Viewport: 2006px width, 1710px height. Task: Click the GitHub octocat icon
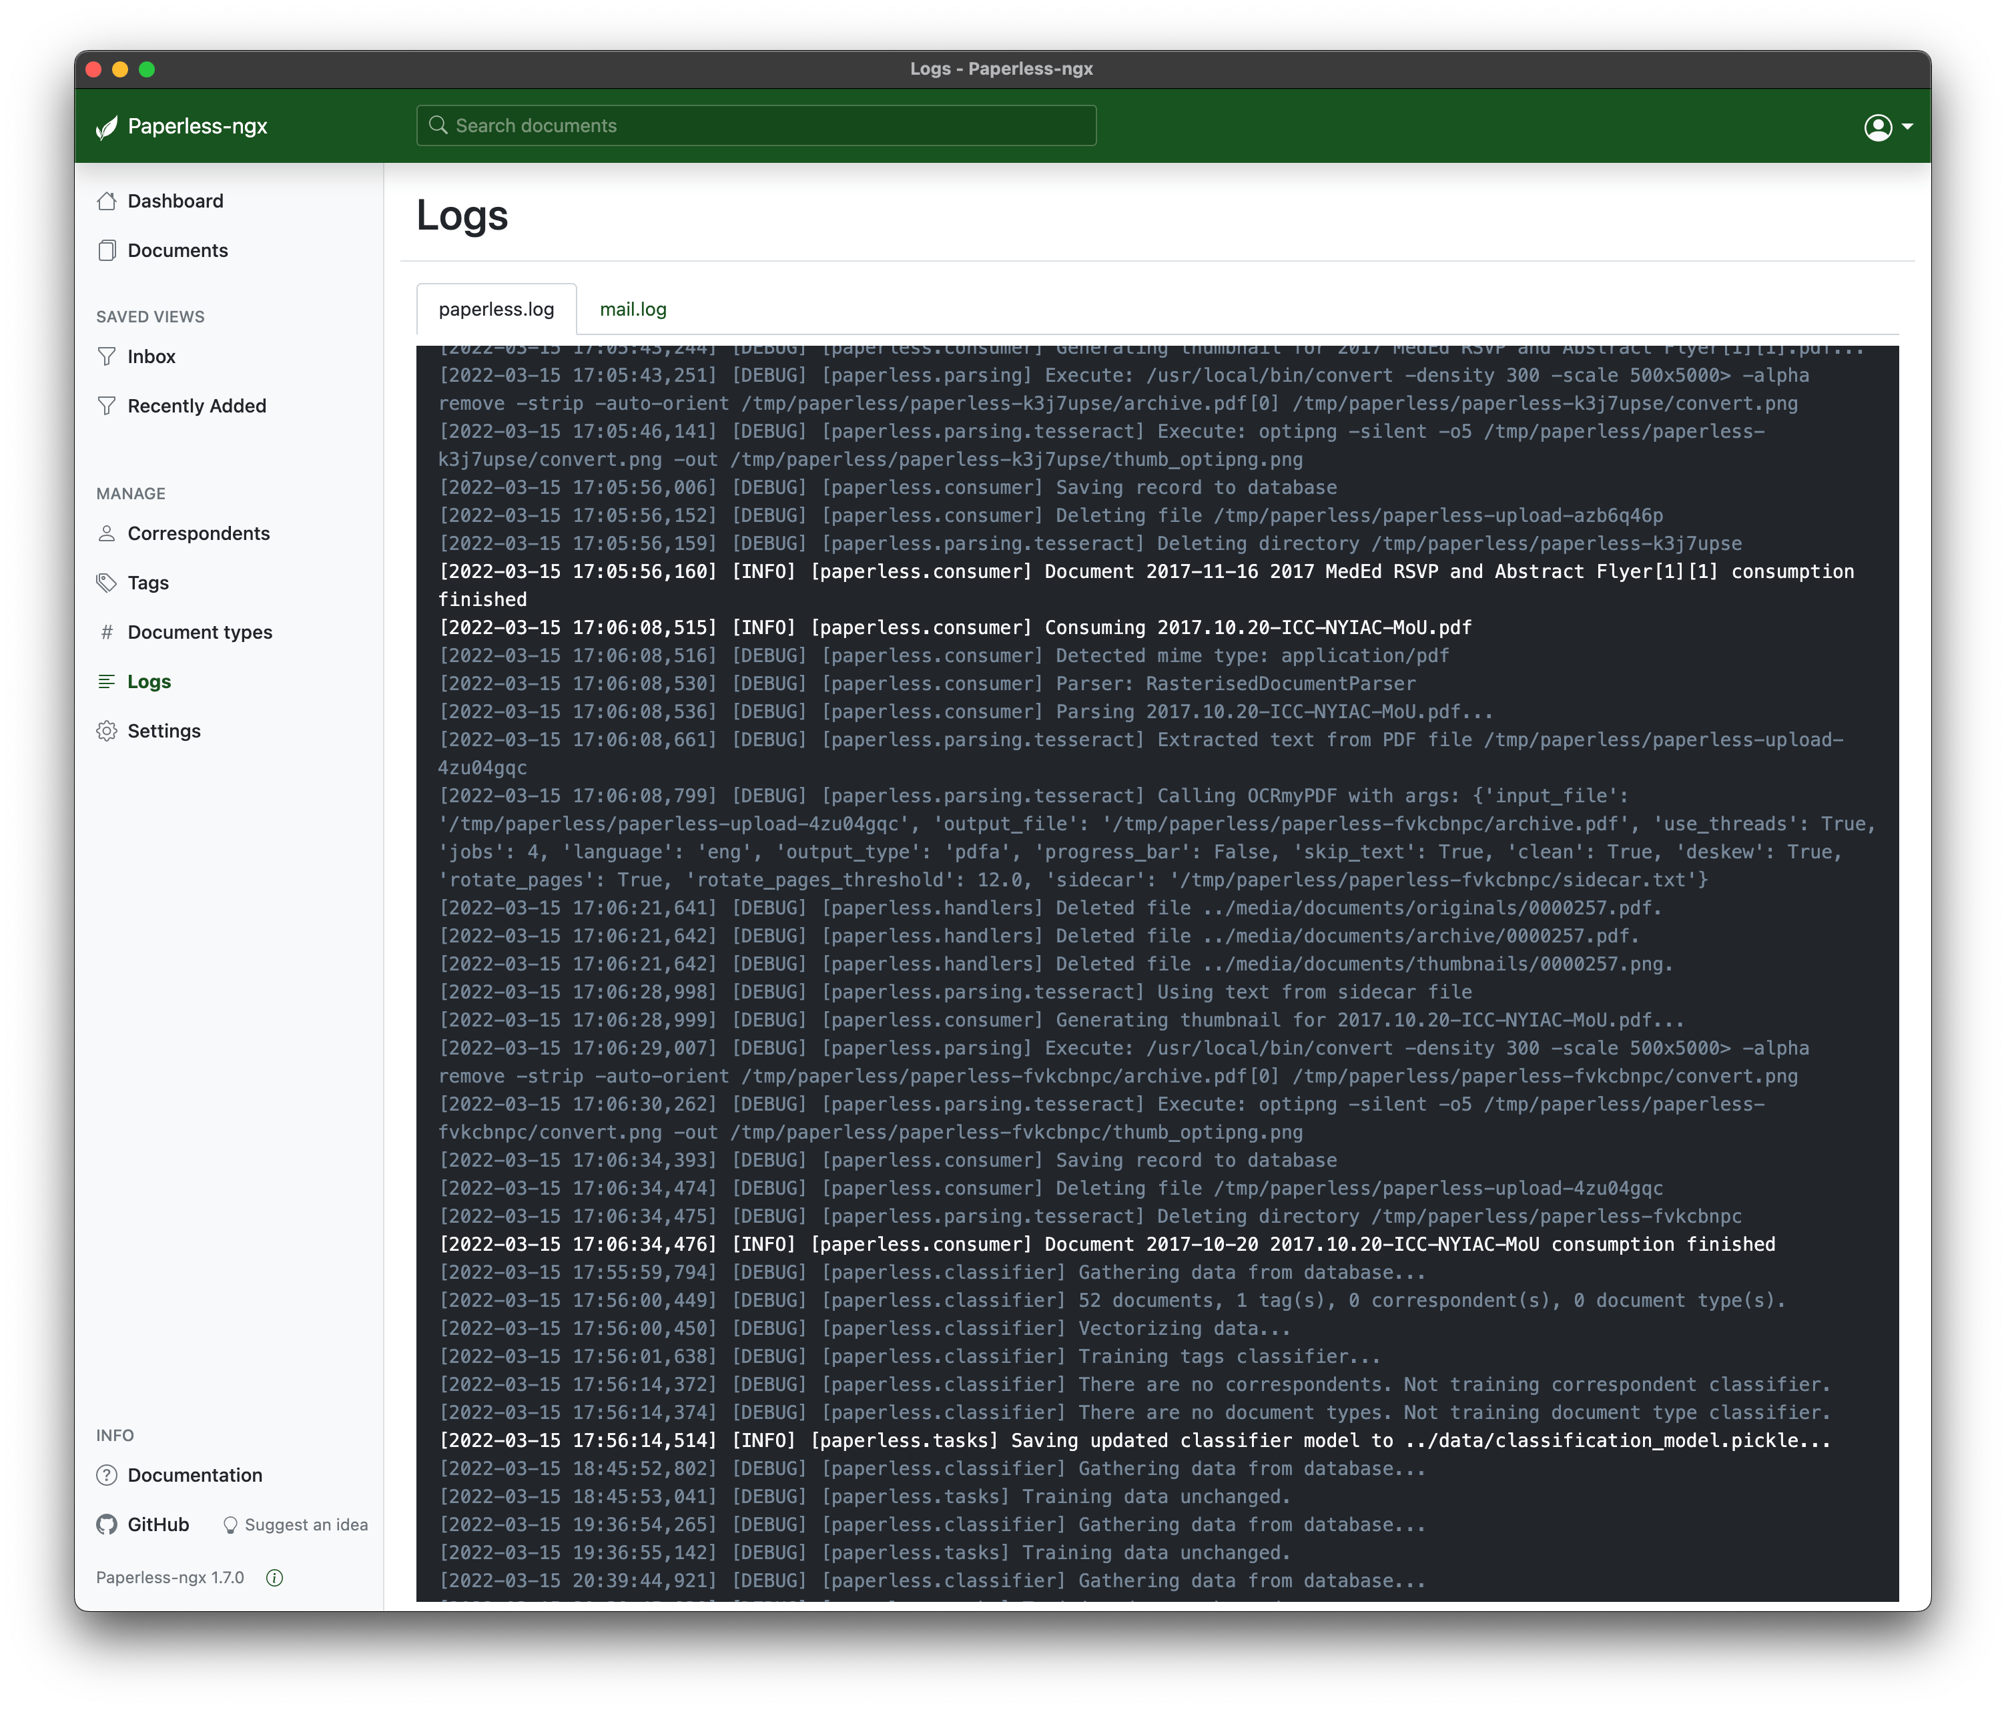[x=107, y=1525]
